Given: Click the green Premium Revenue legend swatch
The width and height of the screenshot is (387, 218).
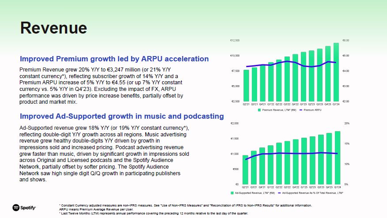Looking at the screenshot, I should tap(260, 109).
